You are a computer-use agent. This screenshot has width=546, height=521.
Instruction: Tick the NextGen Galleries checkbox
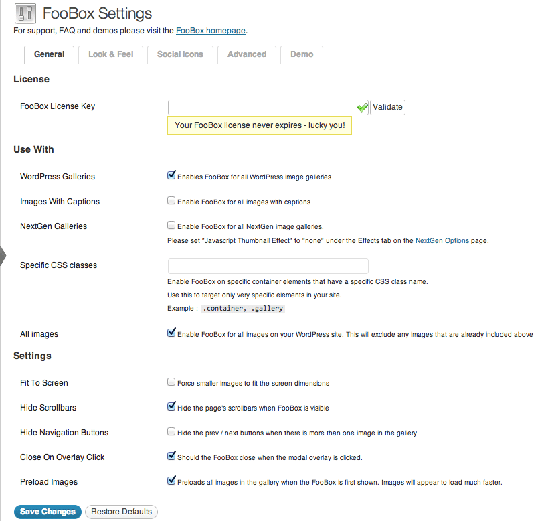click(171, 225)
